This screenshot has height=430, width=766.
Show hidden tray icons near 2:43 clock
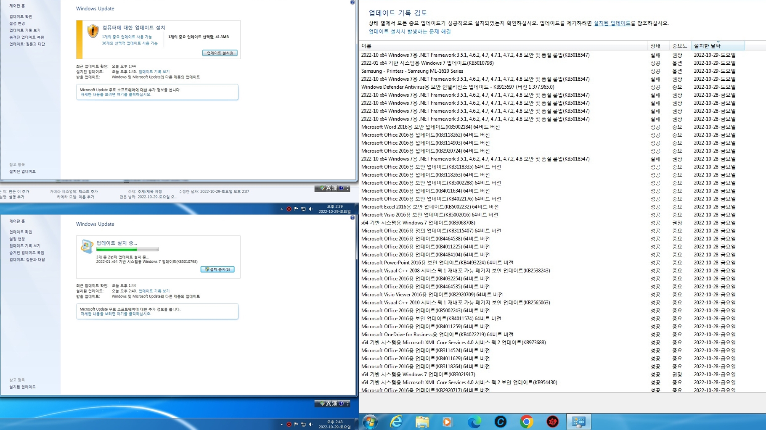[x=281, y=424]
